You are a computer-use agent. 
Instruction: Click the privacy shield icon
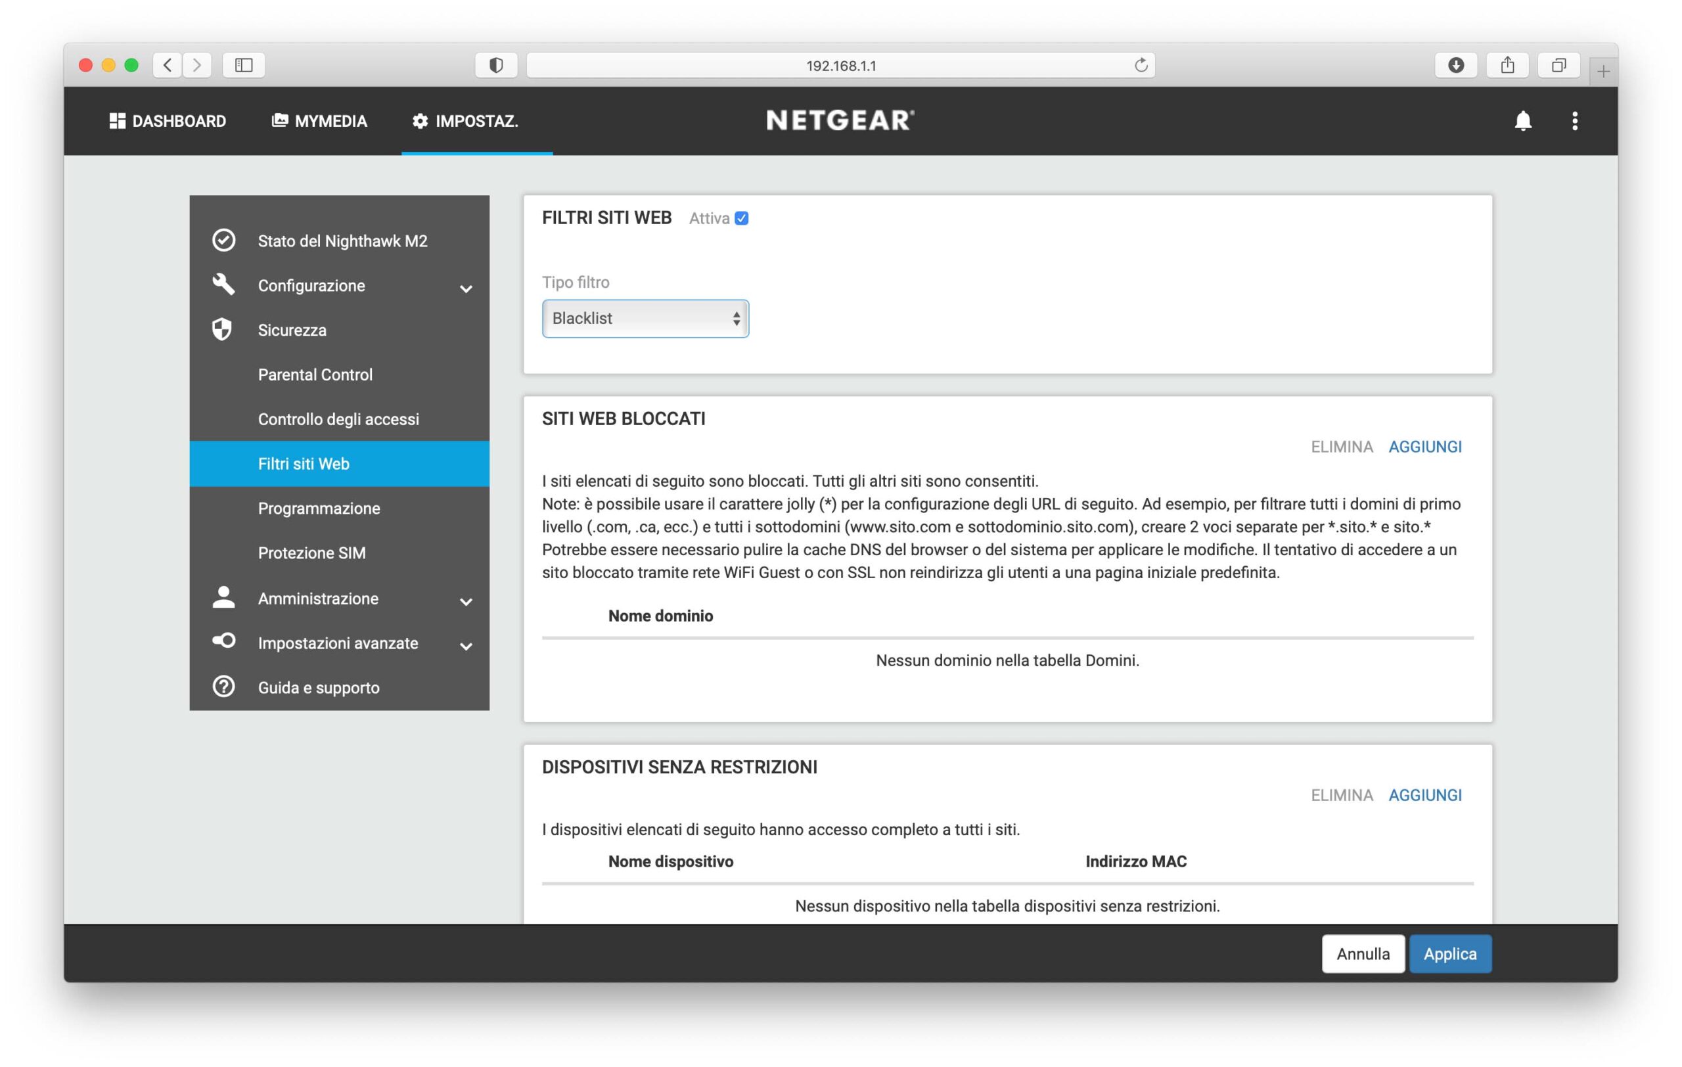coord(496,65)
